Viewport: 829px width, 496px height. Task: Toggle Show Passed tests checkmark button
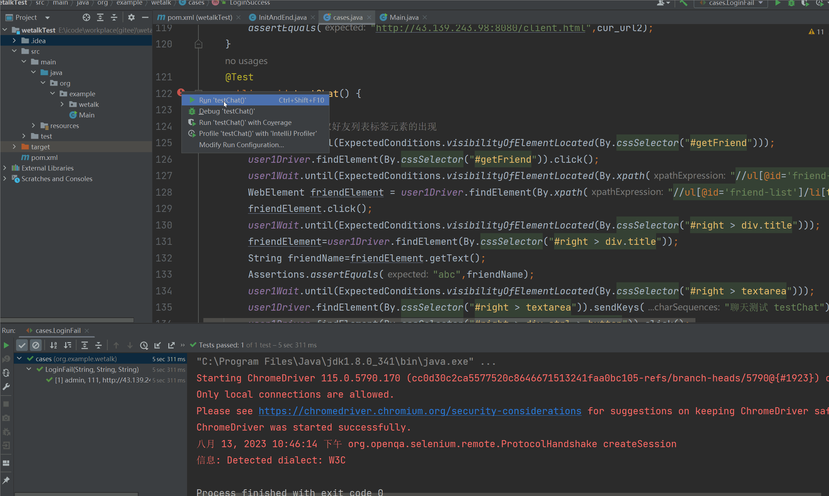(x=22, y=345)
